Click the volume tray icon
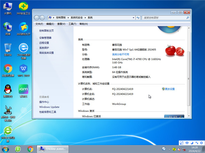Viewport: 205px width, 153px height. point(179,149)
